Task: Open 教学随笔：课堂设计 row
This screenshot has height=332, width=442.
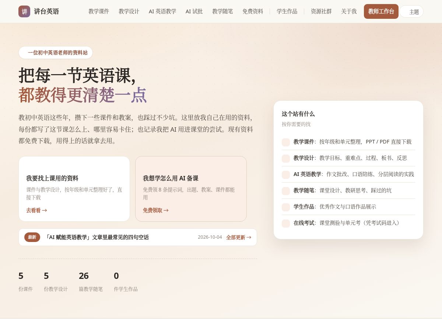Action: click(348, 191)
